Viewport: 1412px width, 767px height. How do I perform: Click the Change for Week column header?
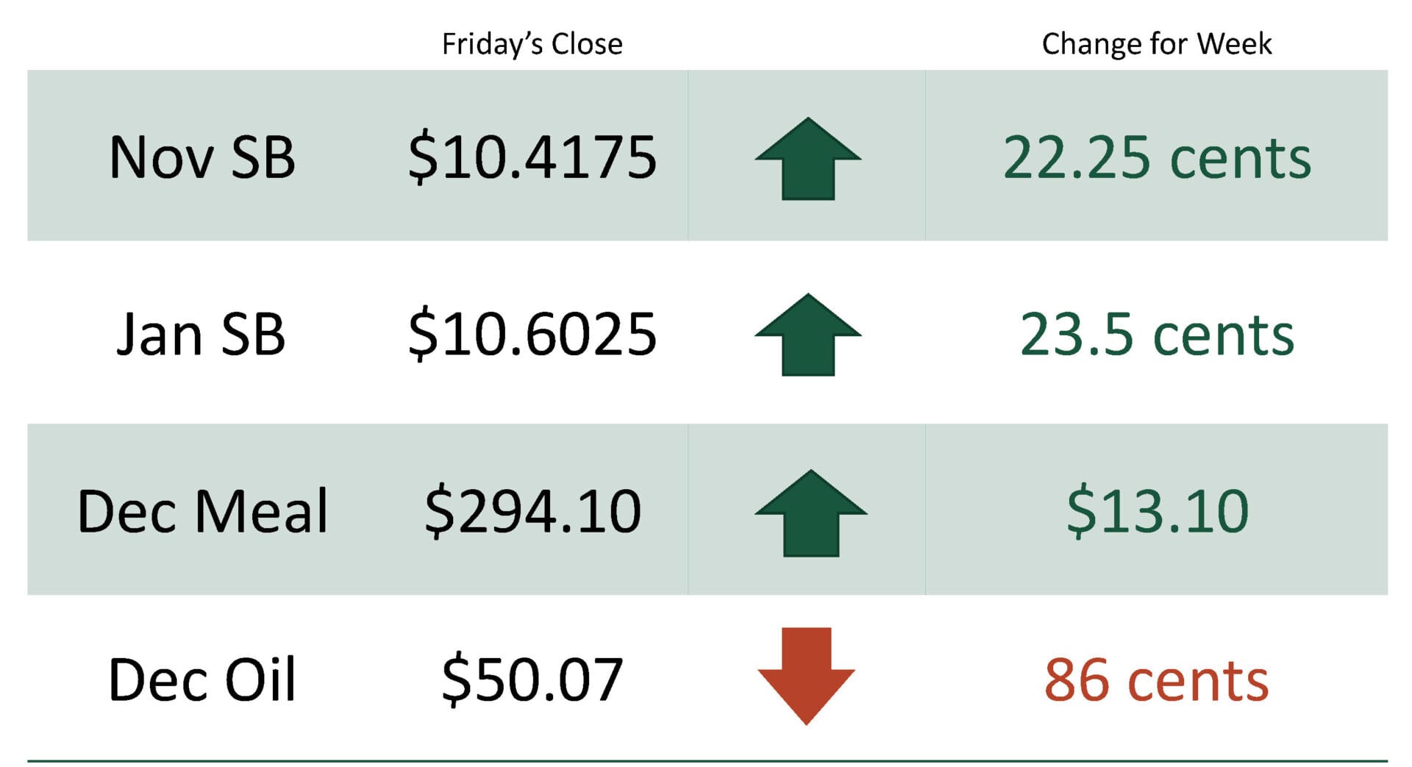tap(1156, 44)
